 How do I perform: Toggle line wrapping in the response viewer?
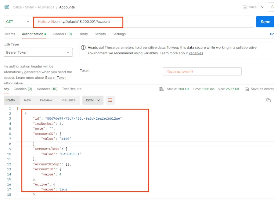pyautogui.click(x=110, y=100)
